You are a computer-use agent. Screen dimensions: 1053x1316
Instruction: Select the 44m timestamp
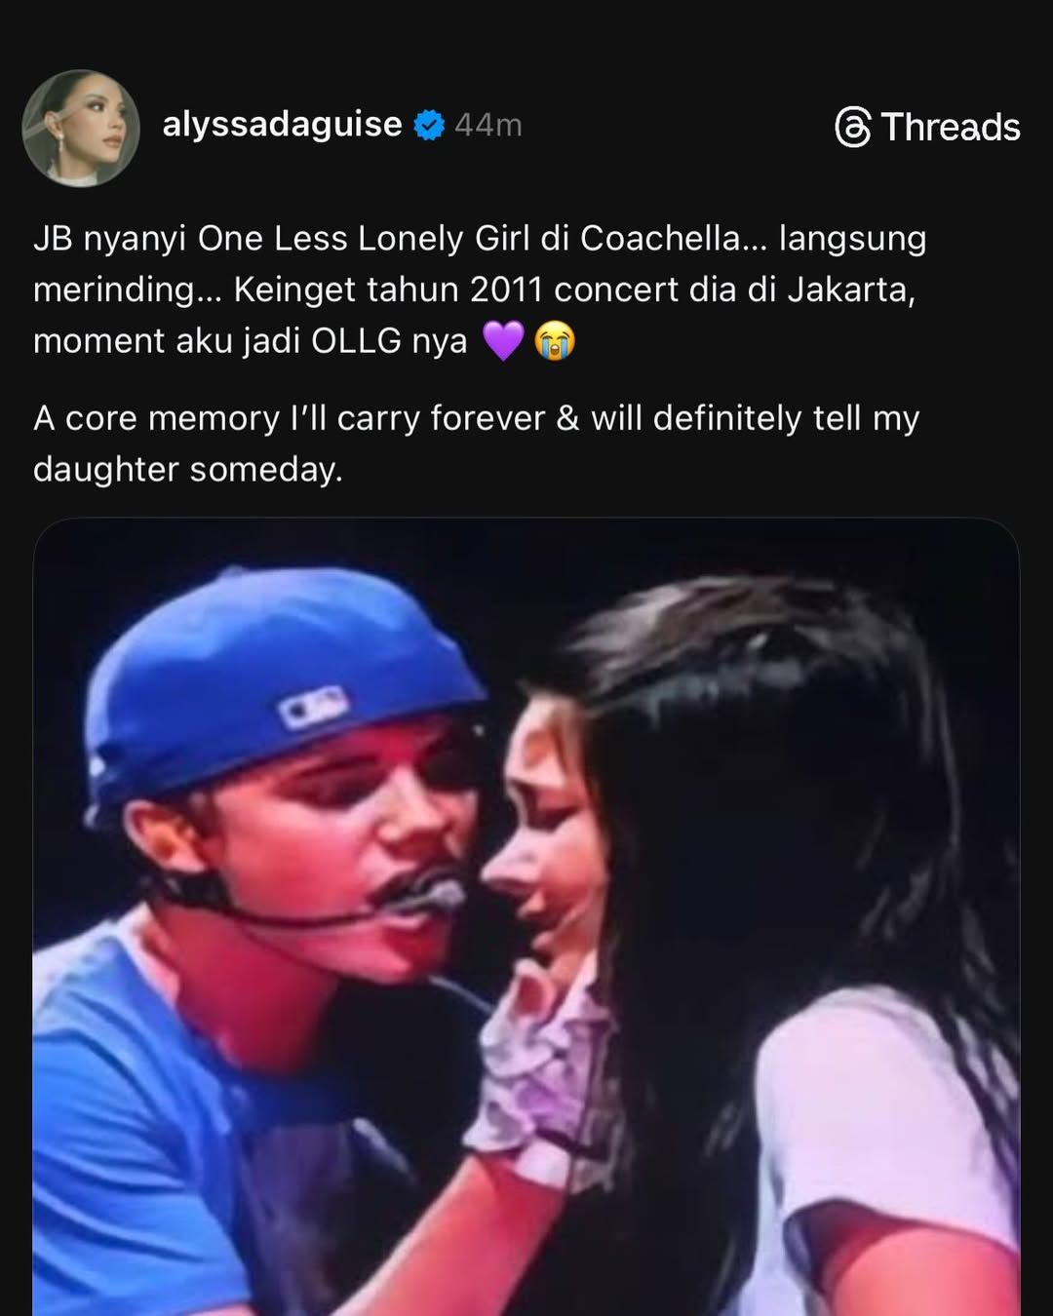click(488, 126)
